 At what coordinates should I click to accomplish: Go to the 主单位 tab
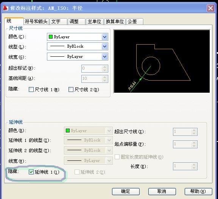[95, 22]
